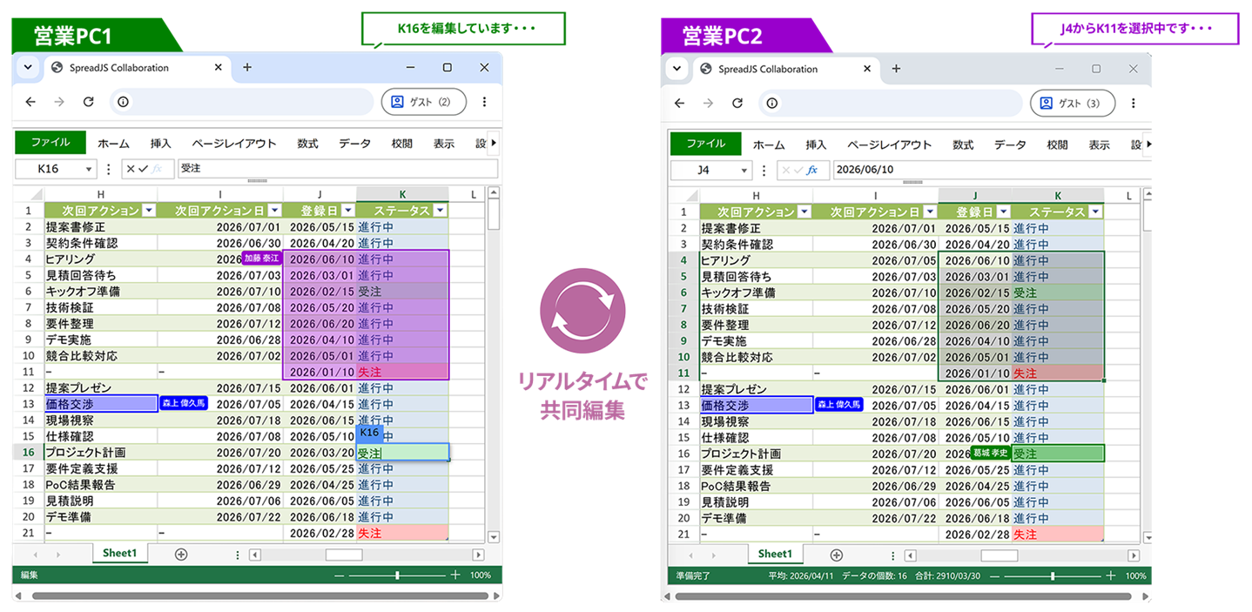This screenshot has height=612, width=1252.
Task: Open new tab with plus in 営業PC2
Action: [x=896, y=69]
